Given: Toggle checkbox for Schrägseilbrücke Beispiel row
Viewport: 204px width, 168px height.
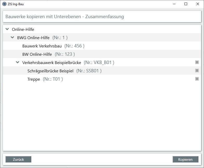Looking at the screenshot, I should pyautogui.click(x=197, y=71).
